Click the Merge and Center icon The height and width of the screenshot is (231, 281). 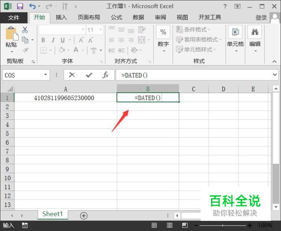click(x=142, y=40)
